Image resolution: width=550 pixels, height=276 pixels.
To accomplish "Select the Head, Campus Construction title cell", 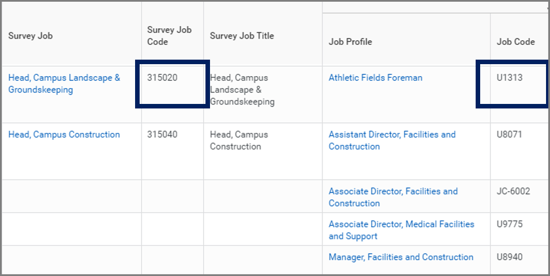I will point(238,140).
